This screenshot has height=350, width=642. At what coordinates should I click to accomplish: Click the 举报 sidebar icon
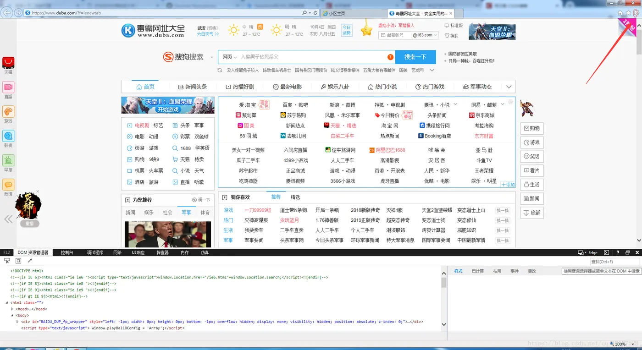[x=8, y=160]
